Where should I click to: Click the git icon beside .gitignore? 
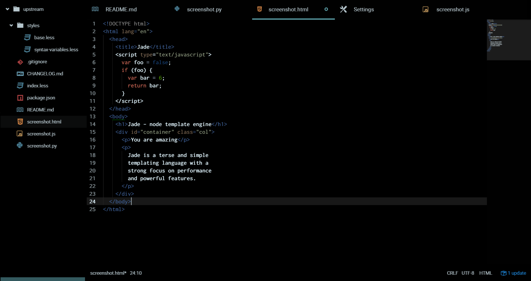20,62
